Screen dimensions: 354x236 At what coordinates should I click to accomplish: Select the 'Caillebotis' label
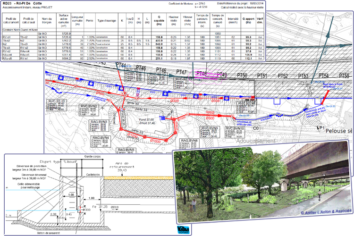click(x=93, y=175)
